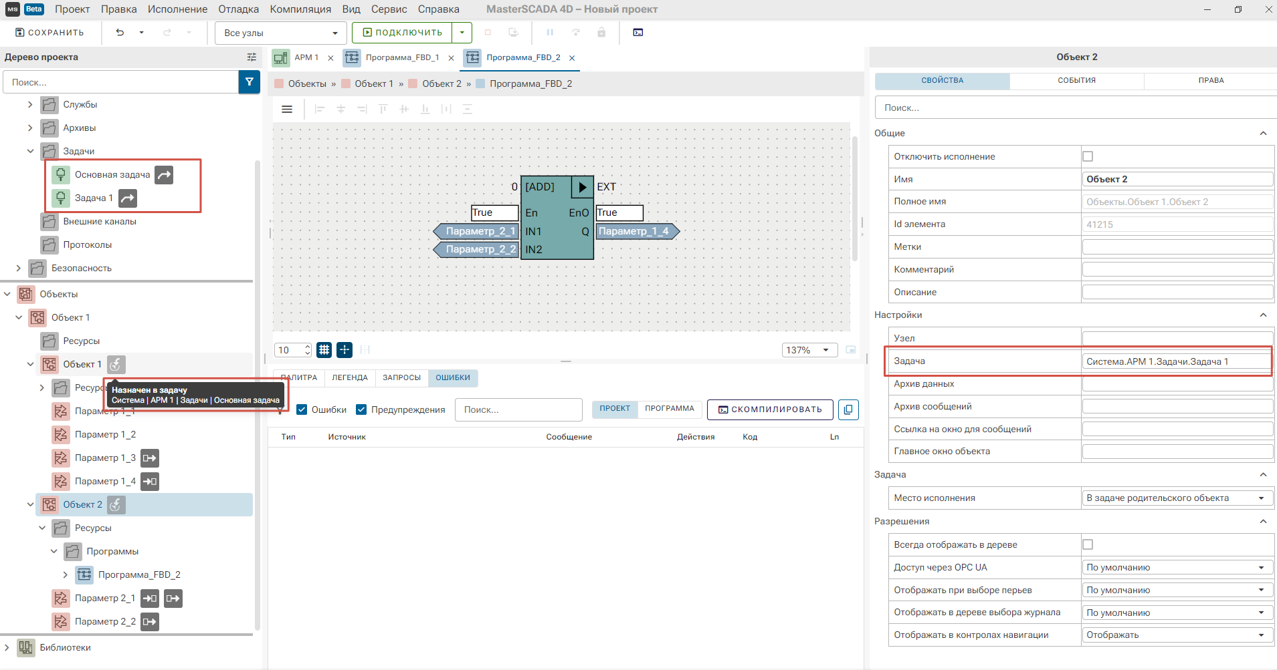Expand the Службы tree node

point(30,104)
